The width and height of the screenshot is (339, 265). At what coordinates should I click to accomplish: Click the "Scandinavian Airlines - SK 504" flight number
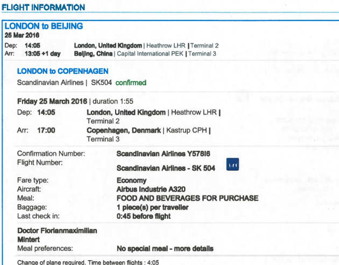[x=166, y=168]
